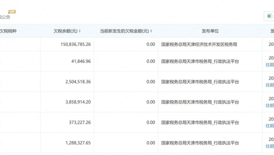The image size is (274, 155).
Task: Click the 发布单位 column header
Action: pyautogui.click(x=210, y=31)
